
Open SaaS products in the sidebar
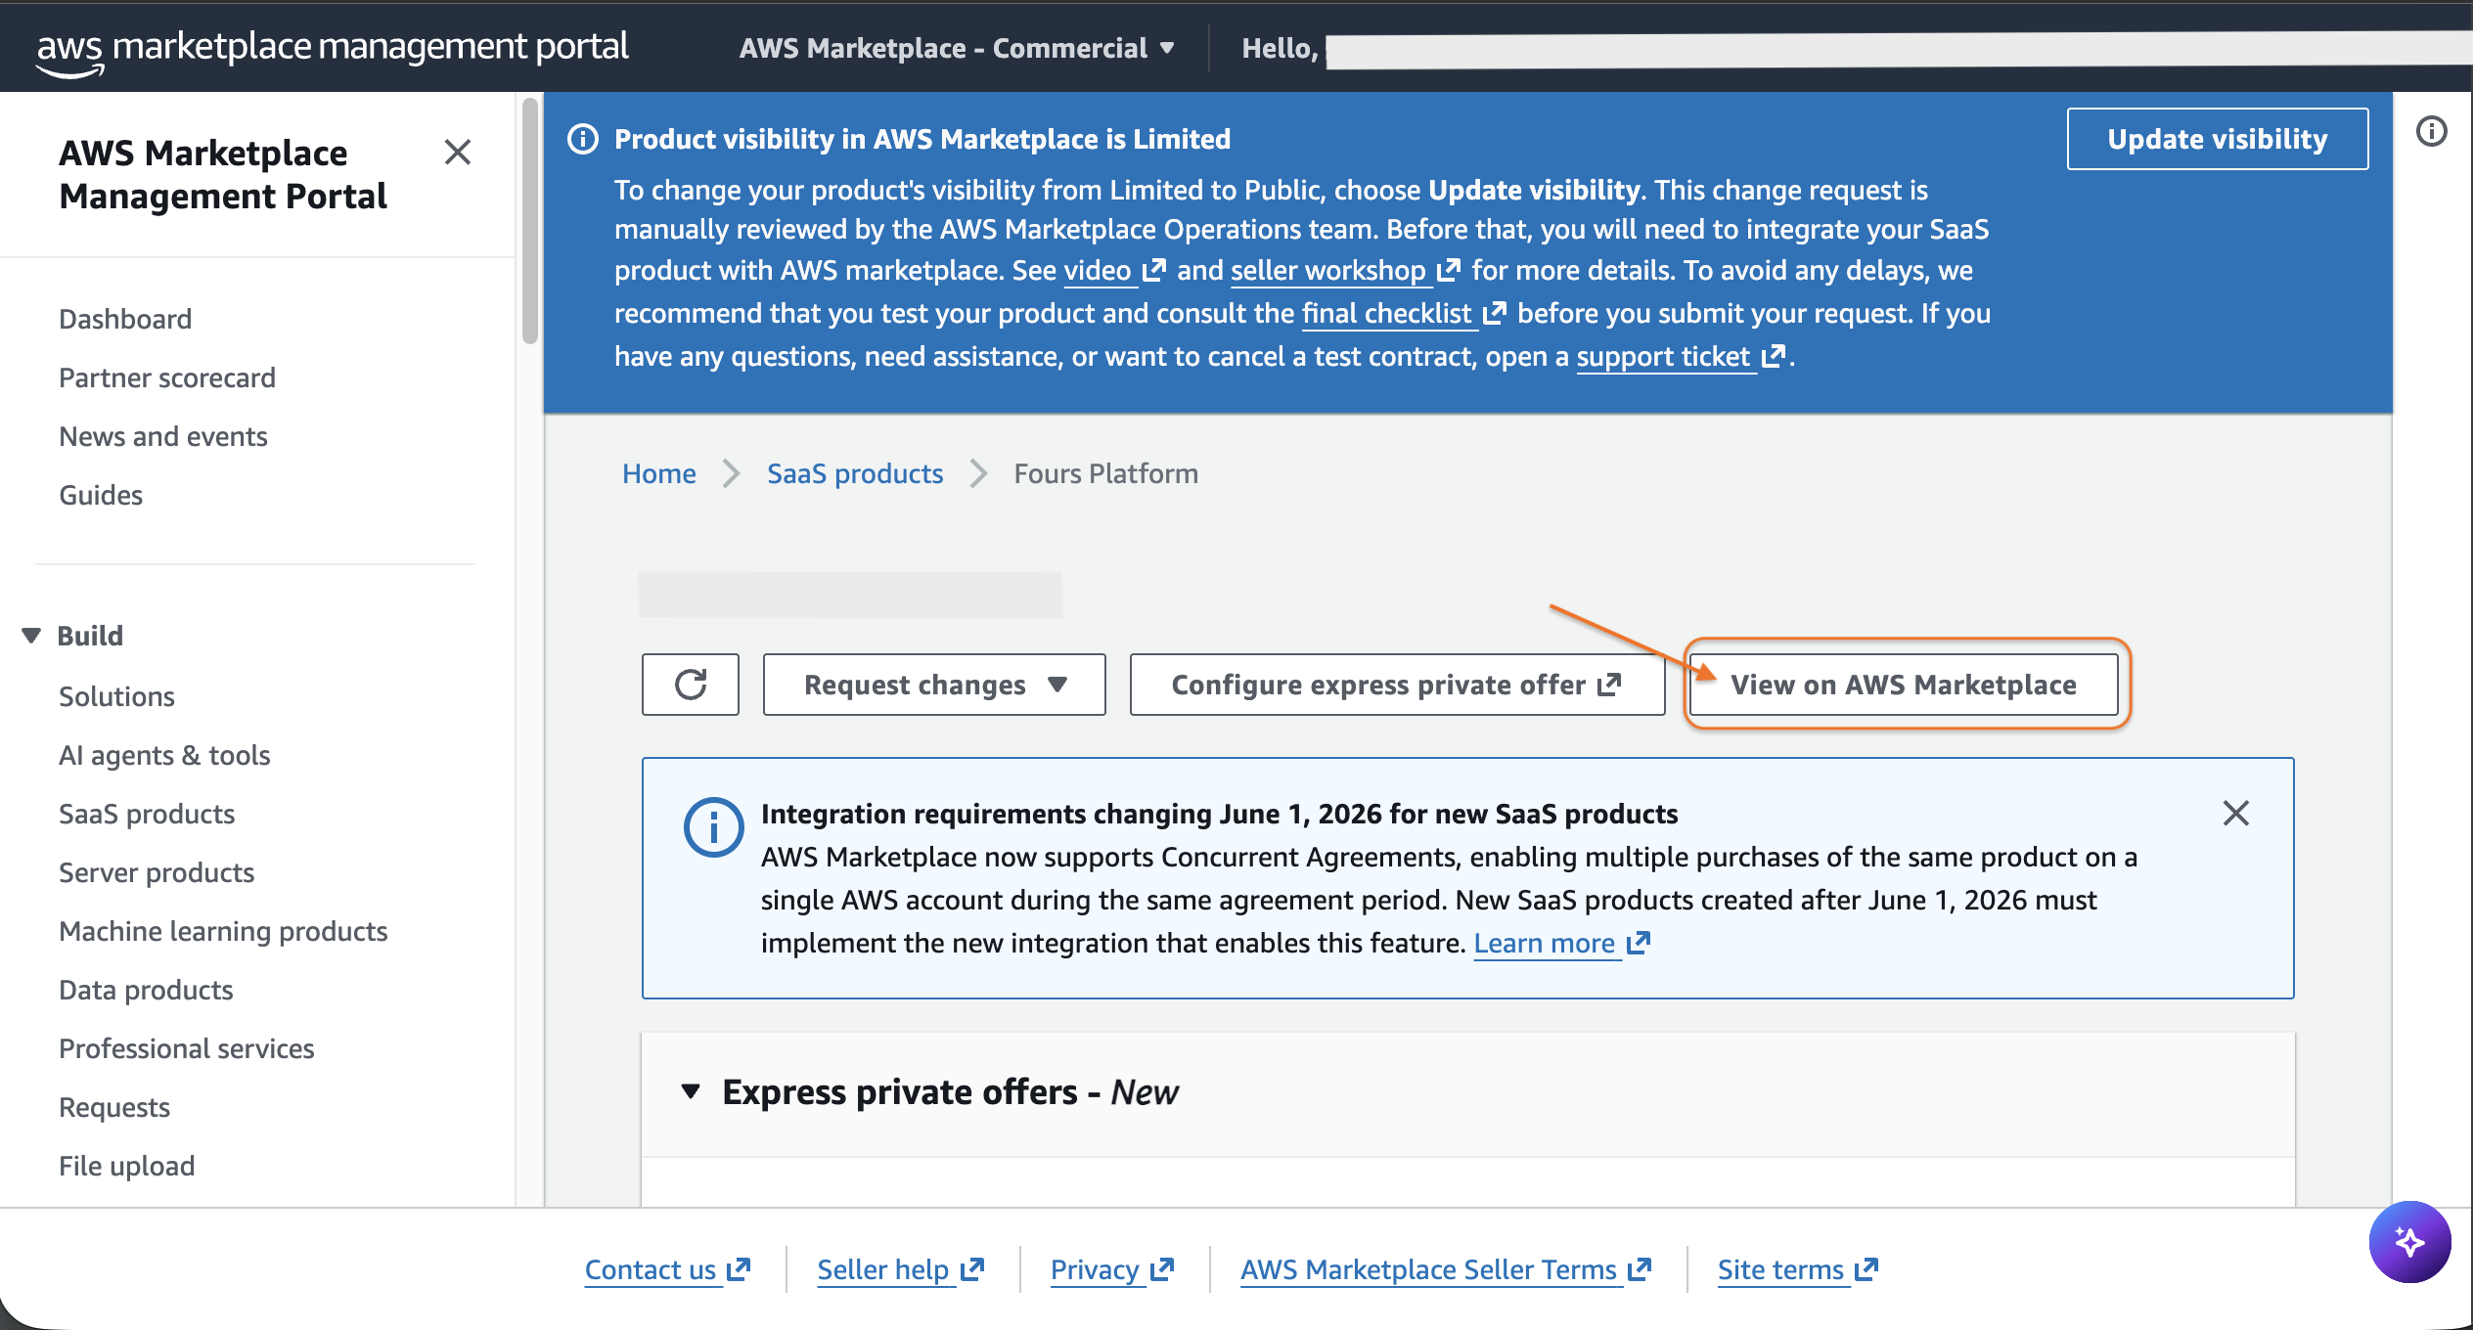(147, 814)
